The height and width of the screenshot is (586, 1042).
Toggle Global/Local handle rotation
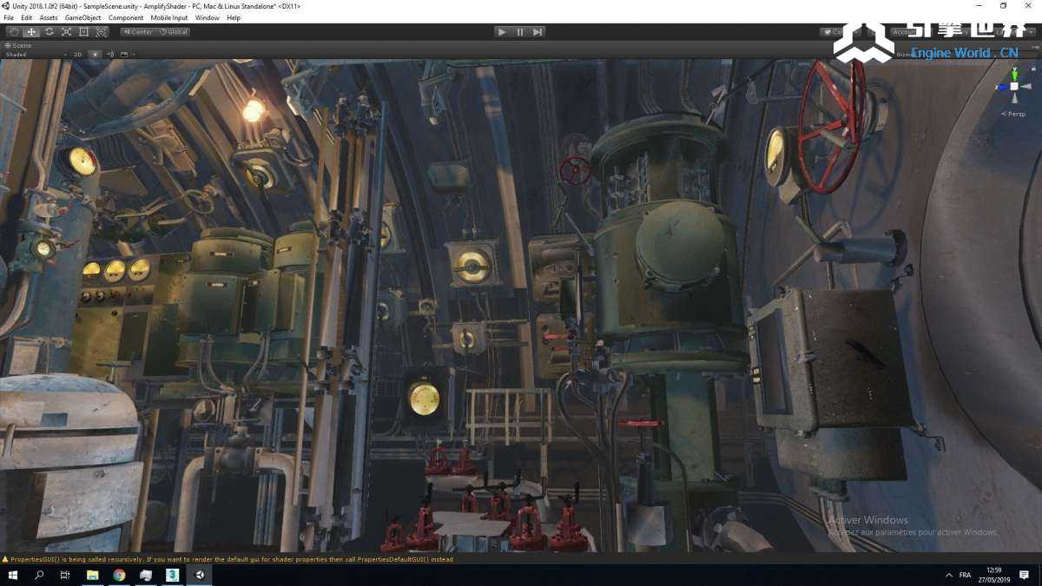[173, 31]
